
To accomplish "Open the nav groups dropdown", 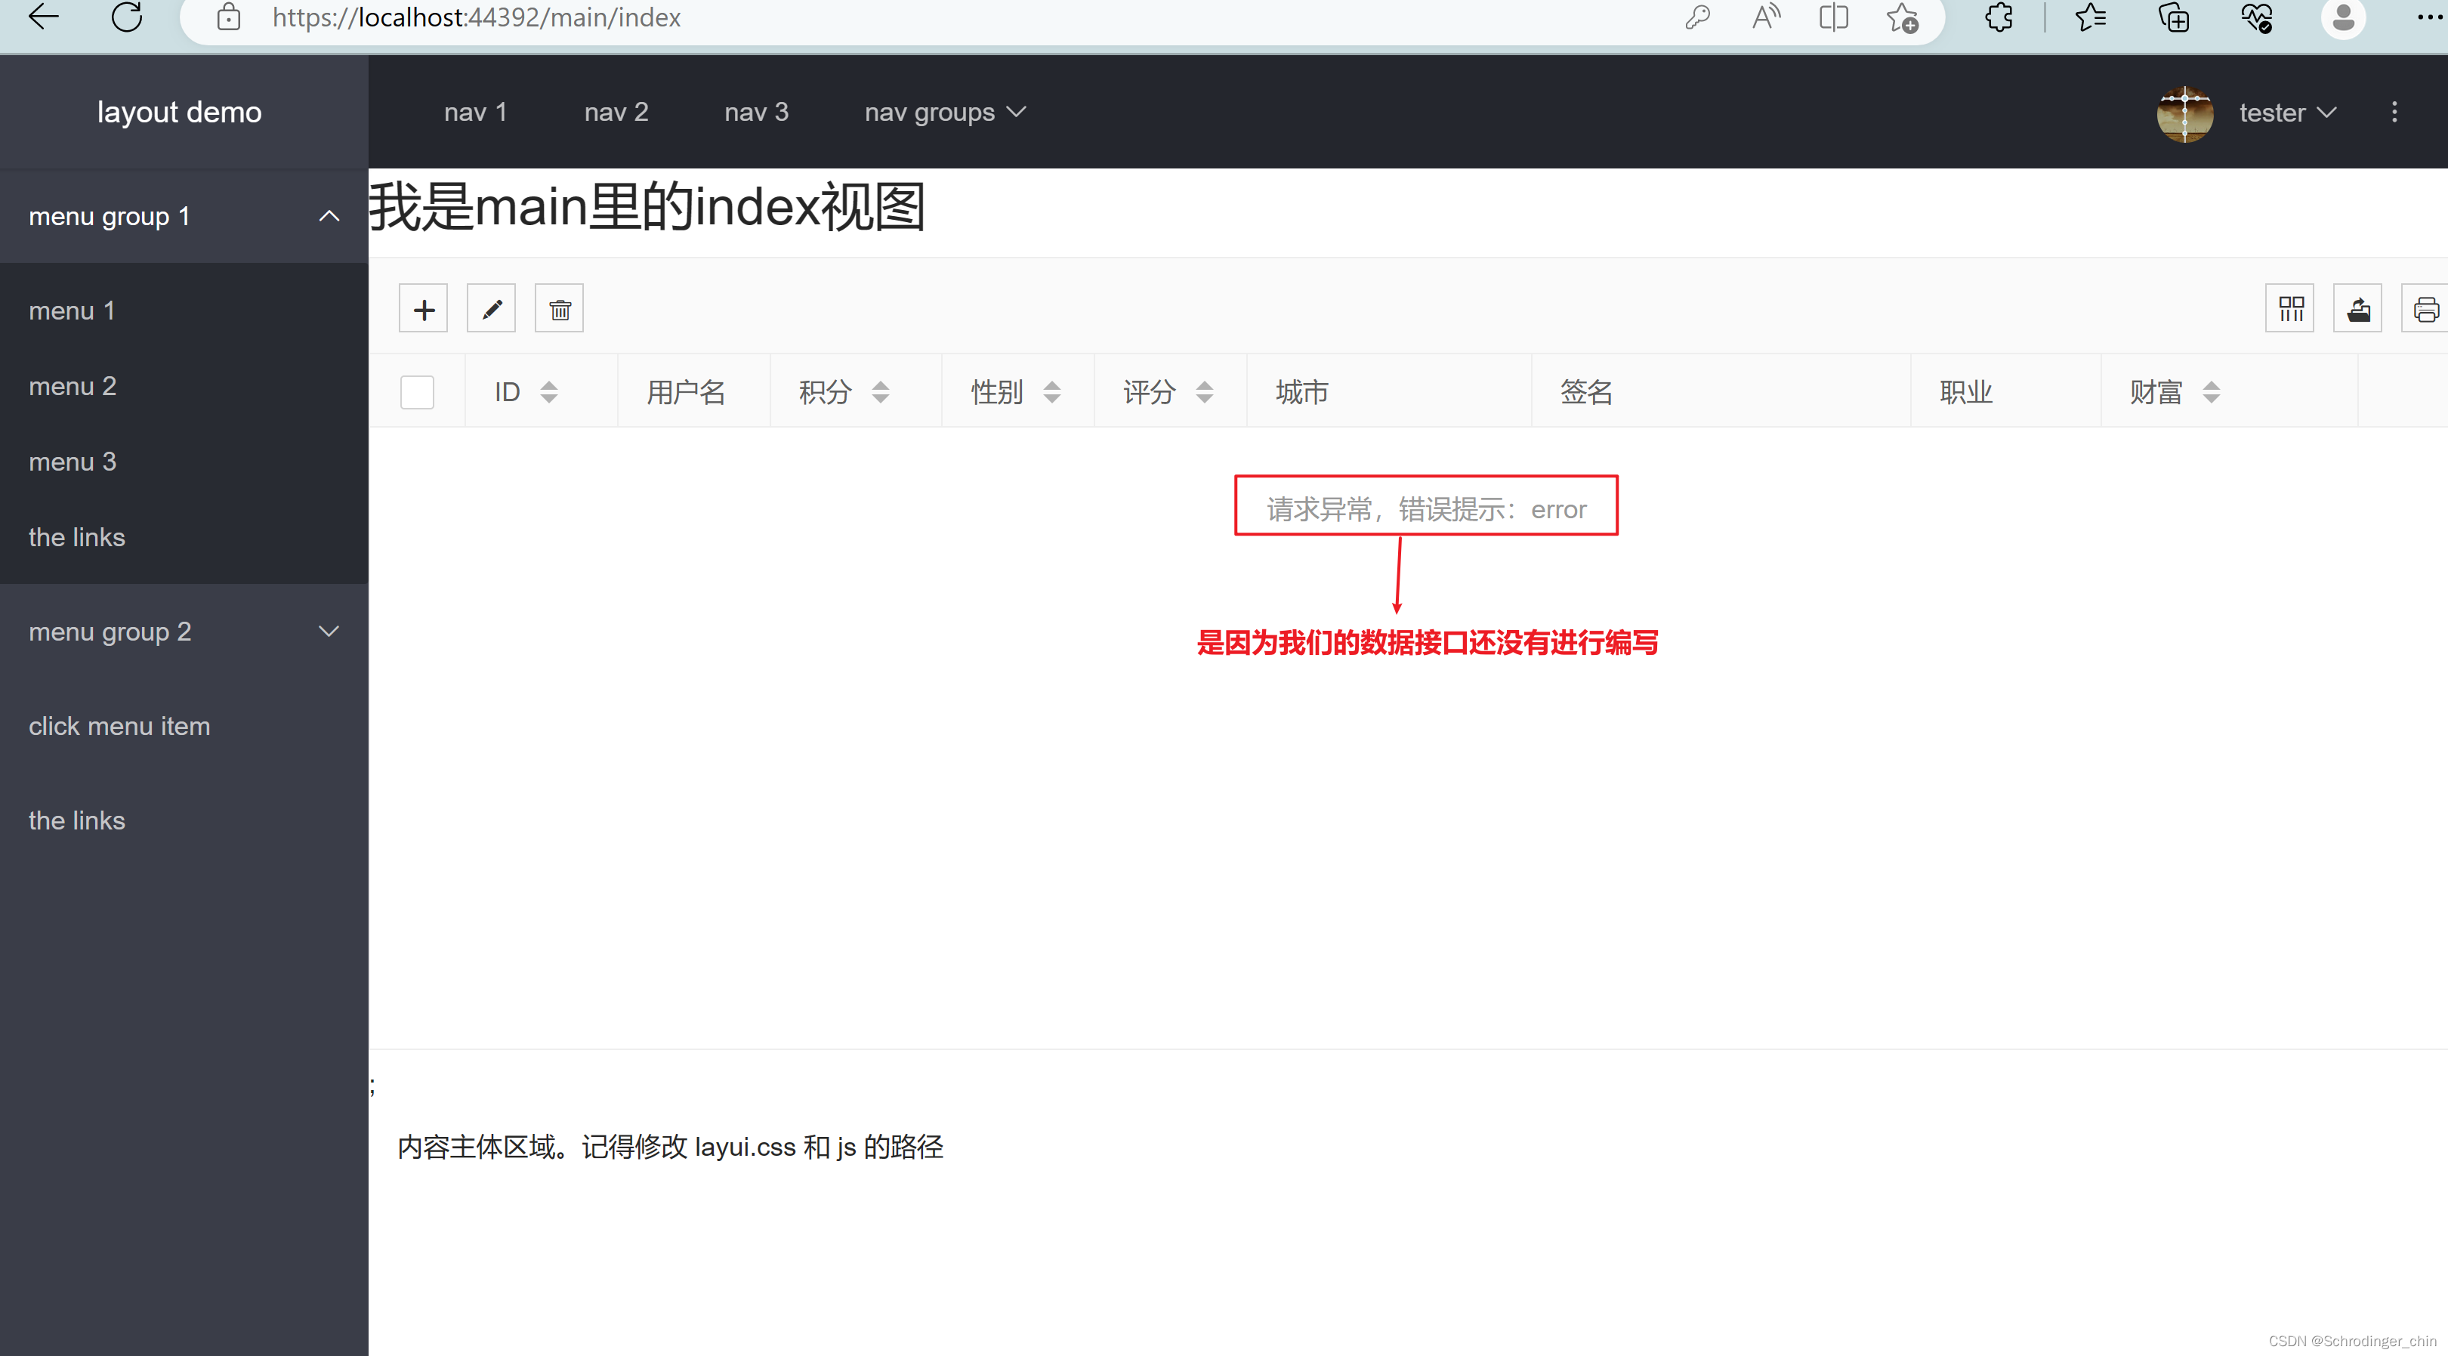I will pyautogui.click(x=943, y=112).
